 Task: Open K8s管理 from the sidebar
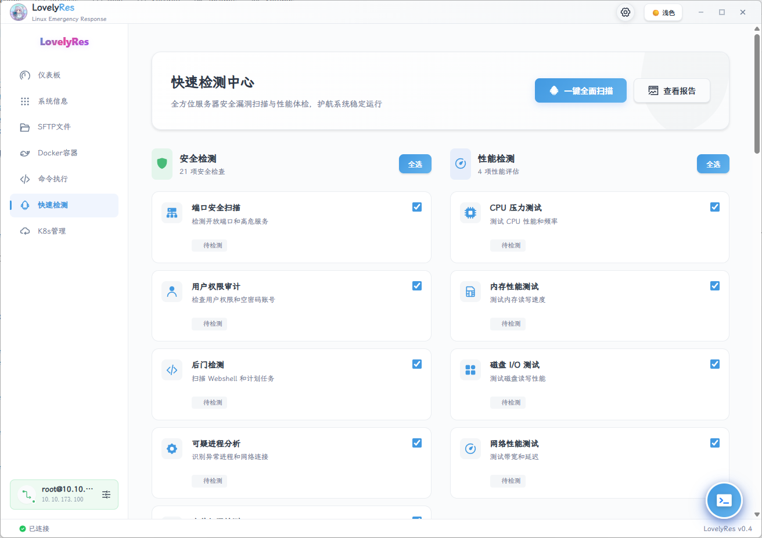click(x=64, y=231)
